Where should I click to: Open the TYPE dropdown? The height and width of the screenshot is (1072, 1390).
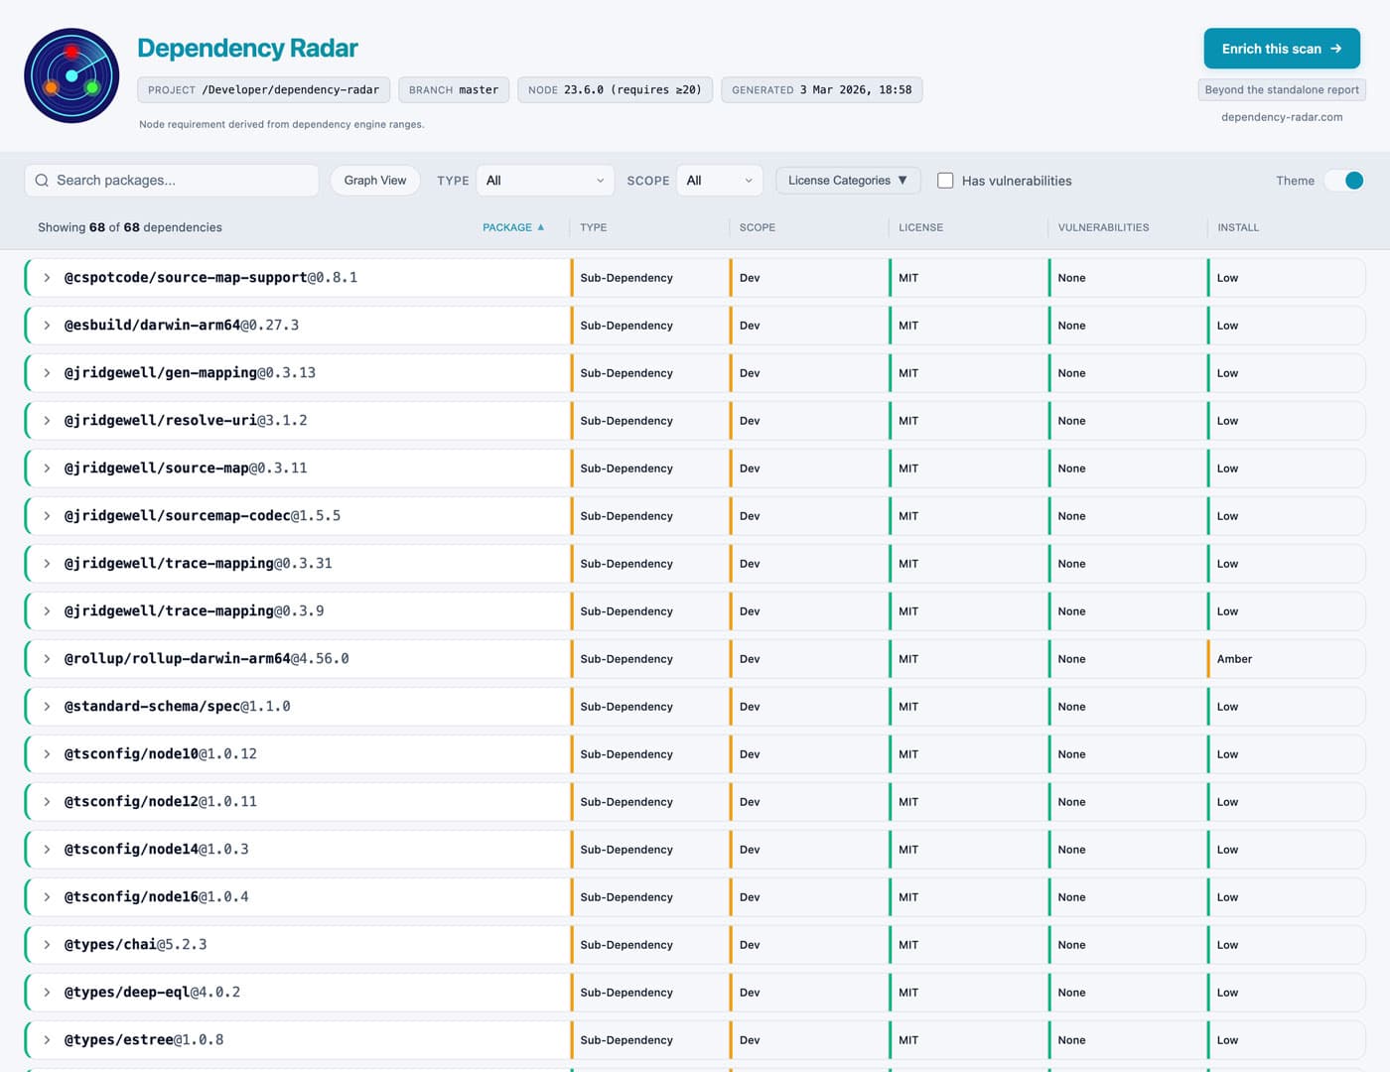tap(544, 180)
